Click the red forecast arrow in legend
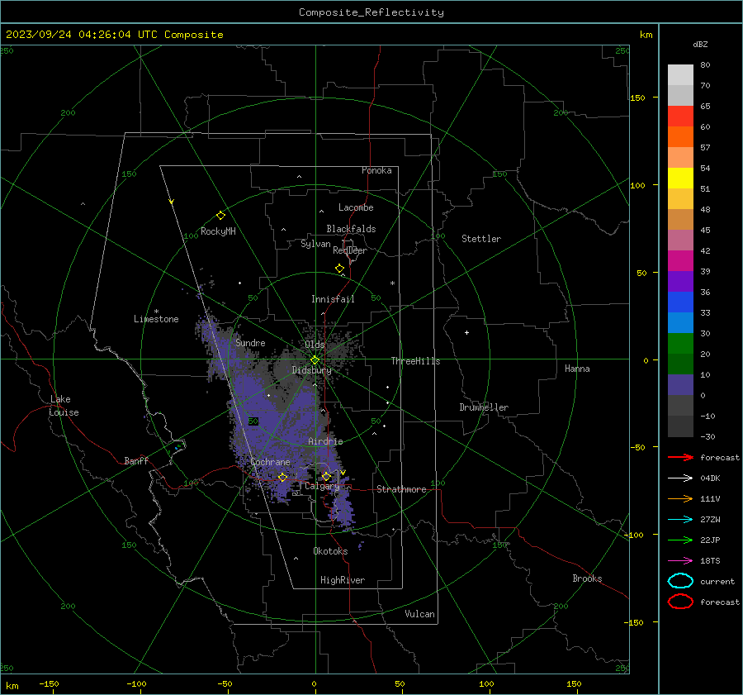This screenshot has width=743, height=695. pyautogui.click(x=680, y=457)
